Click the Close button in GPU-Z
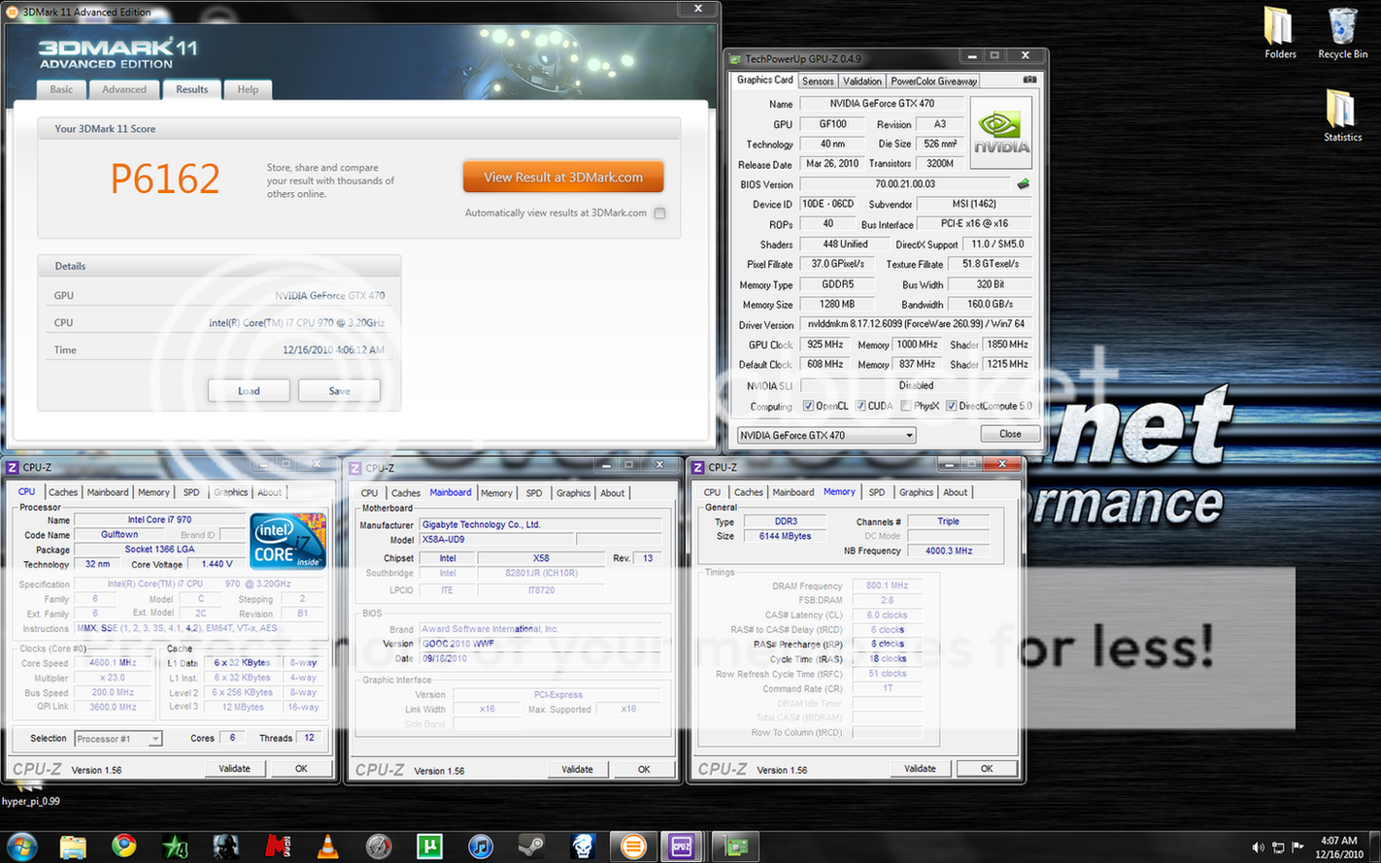 point(1010,434)
